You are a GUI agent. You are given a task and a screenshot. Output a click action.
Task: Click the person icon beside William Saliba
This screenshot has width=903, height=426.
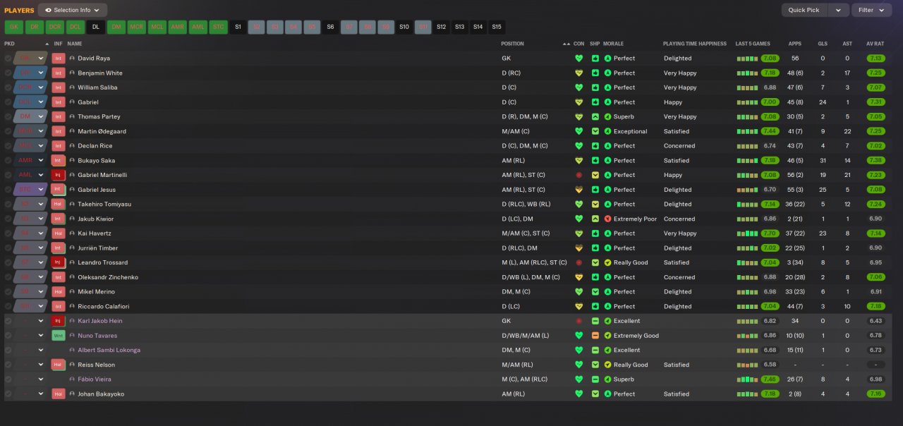(72, 87)
